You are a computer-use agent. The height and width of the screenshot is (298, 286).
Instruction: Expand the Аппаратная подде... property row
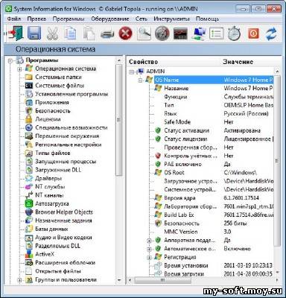(x=149, y=241)
